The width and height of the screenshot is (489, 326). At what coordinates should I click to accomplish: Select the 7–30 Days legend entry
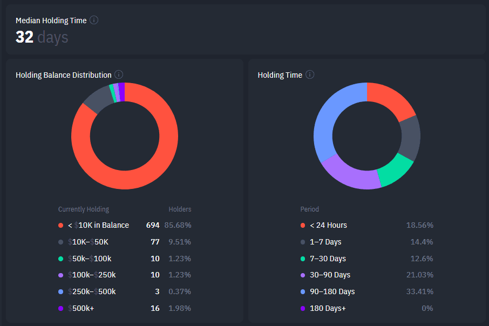click(x=328, y=259)
